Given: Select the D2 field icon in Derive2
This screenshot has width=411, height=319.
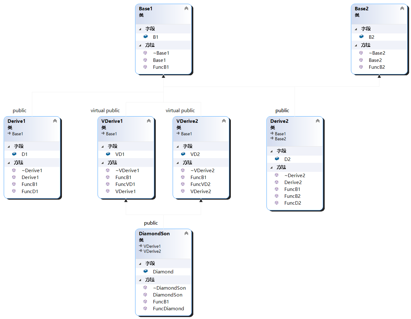Looking at the screenshot, I should (x=277, y=159).
